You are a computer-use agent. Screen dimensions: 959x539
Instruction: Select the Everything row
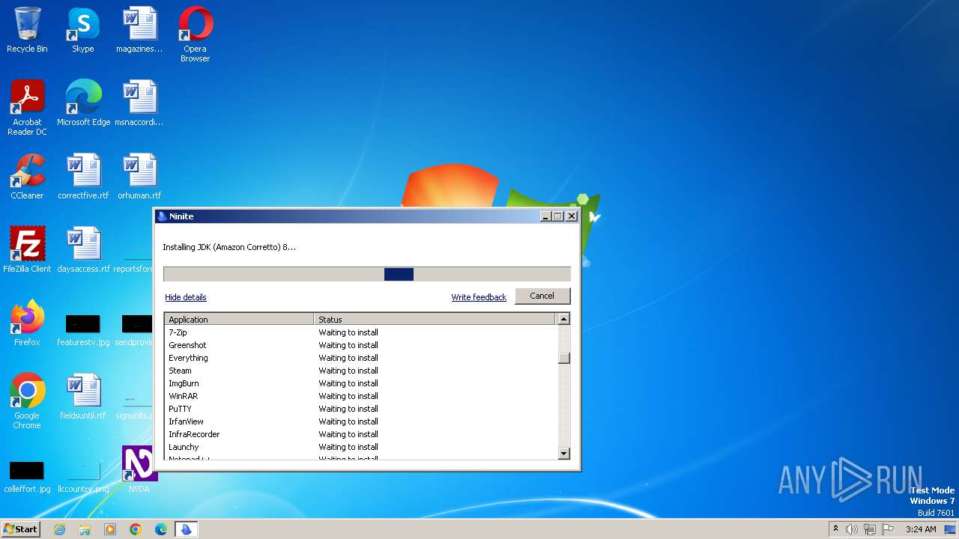coord(361,358)
